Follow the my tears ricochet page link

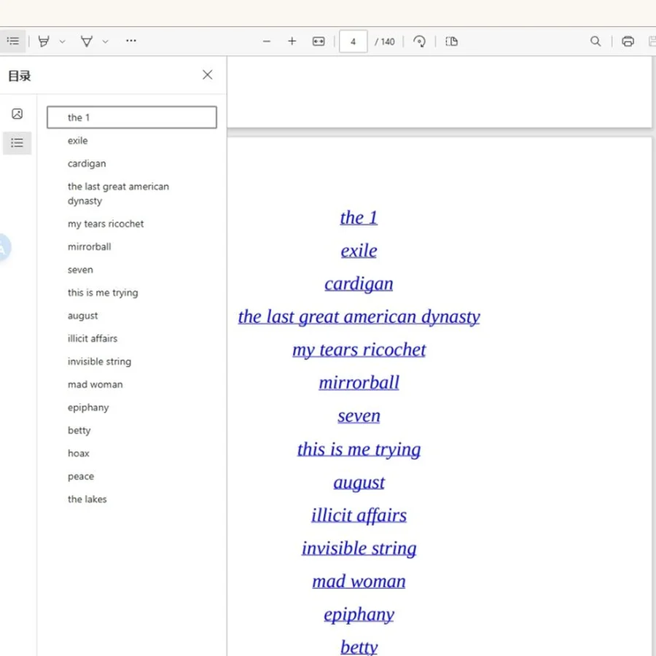[x=359, y=350]
